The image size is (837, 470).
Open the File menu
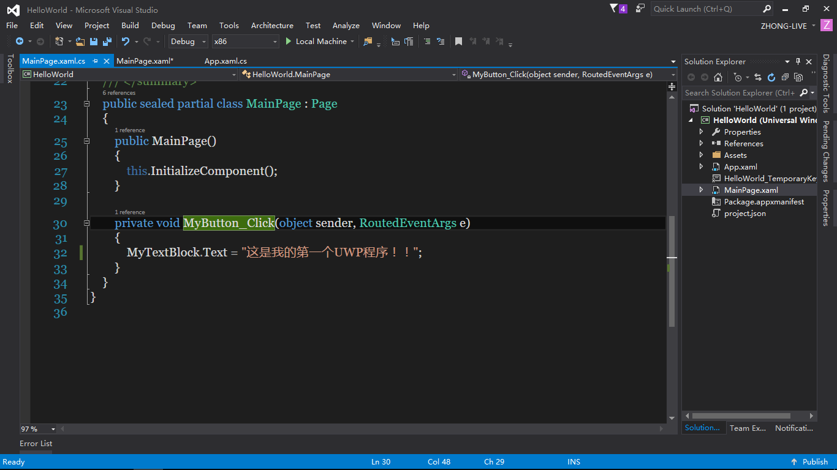point(12,26)
